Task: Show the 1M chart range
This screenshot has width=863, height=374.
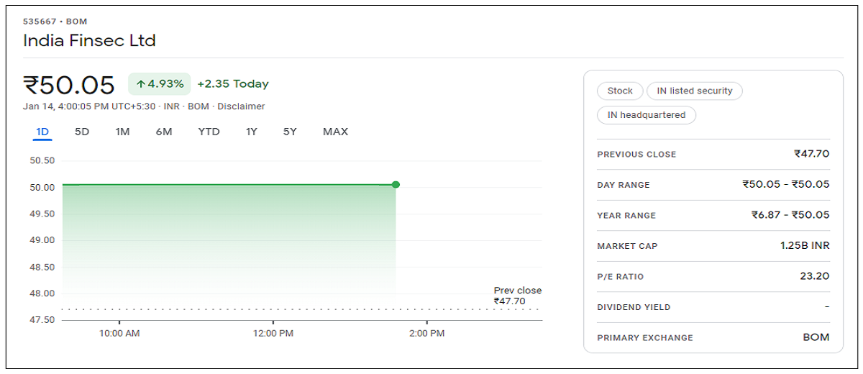Action: pyautogui.click(x=122, y=132)
